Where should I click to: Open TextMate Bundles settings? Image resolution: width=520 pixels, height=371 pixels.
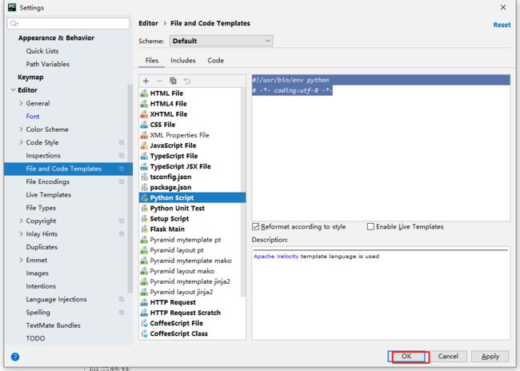click(53, 325)
